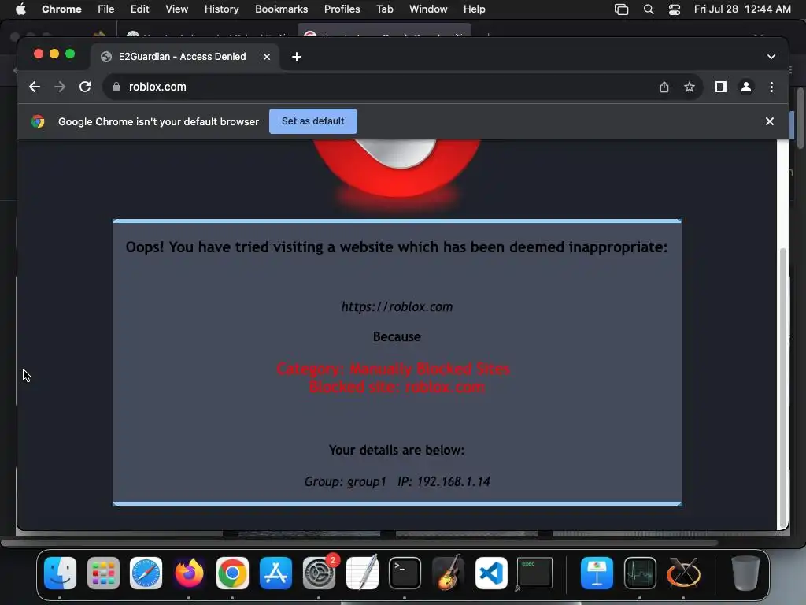Image resolution: width=806 pixels, height=605 pixels.
Task: Open the Trash in the Dock
Action: tap(745, 573)
